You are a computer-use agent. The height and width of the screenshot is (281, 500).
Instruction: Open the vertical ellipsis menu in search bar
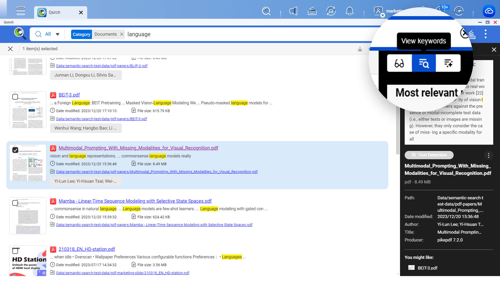pyautogui.click(x=485, y=34)
